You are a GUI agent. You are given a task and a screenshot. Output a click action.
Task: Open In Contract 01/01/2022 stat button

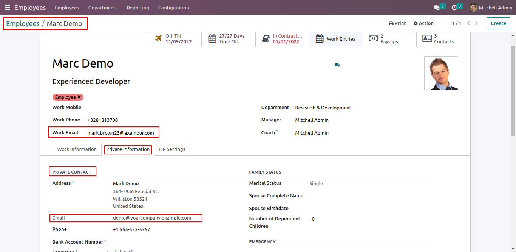click(282, 39)
